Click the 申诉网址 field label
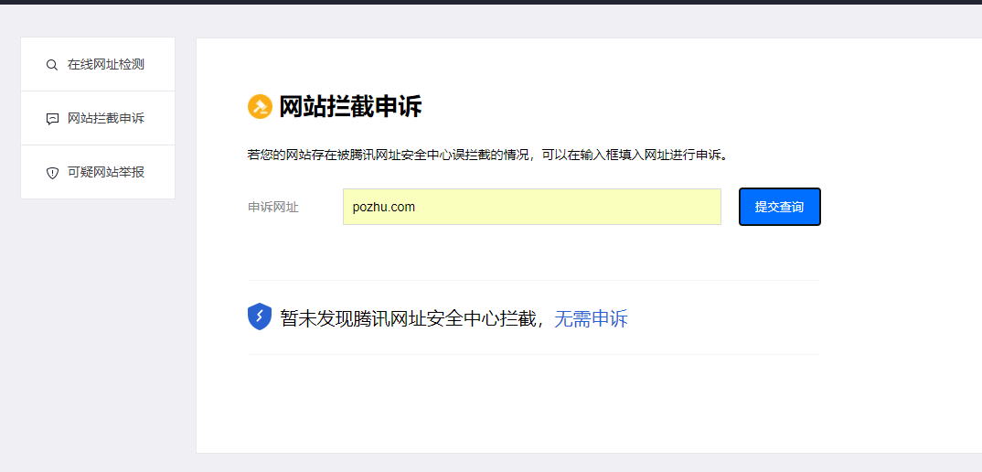982x472 pixels. coord(273,208)
